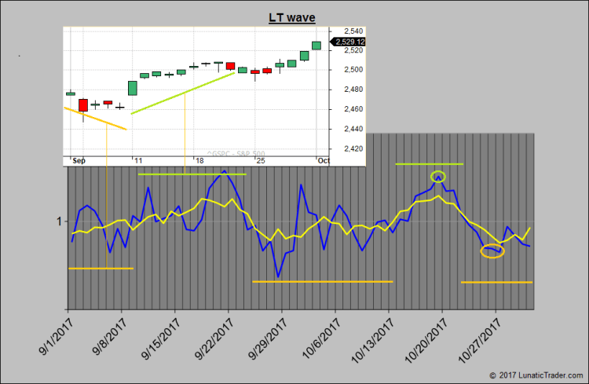The image size is (589, 384).
Task: Click the long orange horizontal line below 10/6/2017
Action: click(321, 281)
